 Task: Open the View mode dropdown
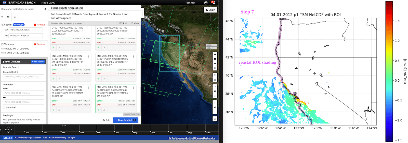pyautogui.click(x=135, y=23)
